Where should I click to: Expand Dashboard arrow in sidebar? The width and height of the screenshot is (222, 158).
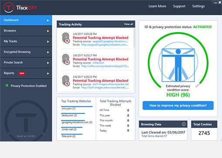click(x=48, y=20)
